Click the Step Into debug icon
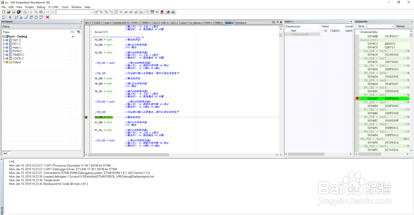The height and width of the screenshot is (215, 414). pyautogui.click(x=21, y=17)
